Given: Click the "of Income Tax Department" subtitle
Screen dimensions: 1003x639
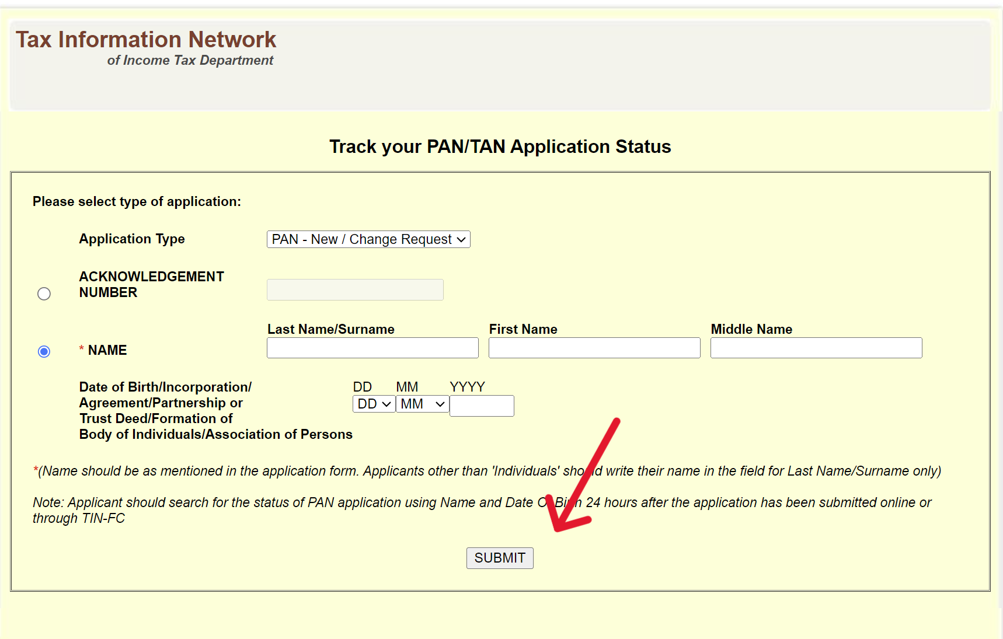Looking at the screenshot, I should (x=190, y=60).
